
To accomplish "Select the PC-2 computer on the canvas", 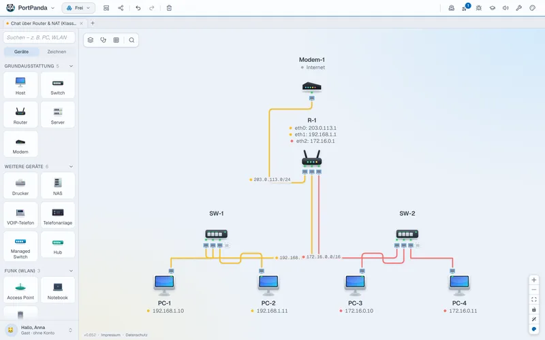I will point(268,284).
